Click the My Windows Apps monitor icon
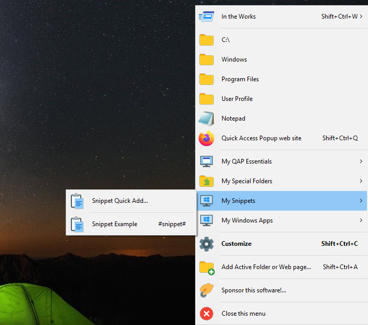 [x=207, y=220]
